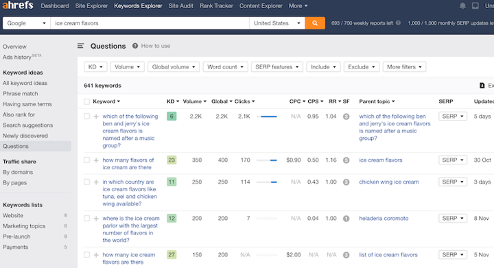
Task: Click the How to use help icon
Action: click(135, 46)
